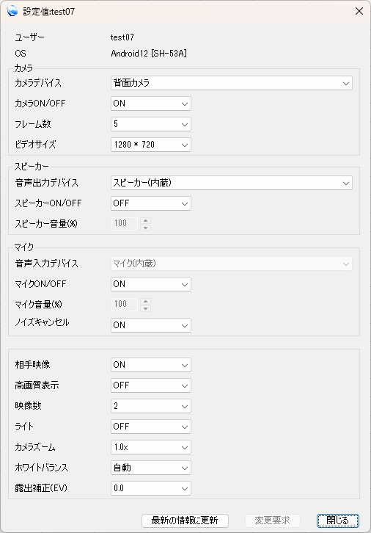Open the マイクON/OFF dropdown
Screen dimensions: 371x533
point(151,284)
